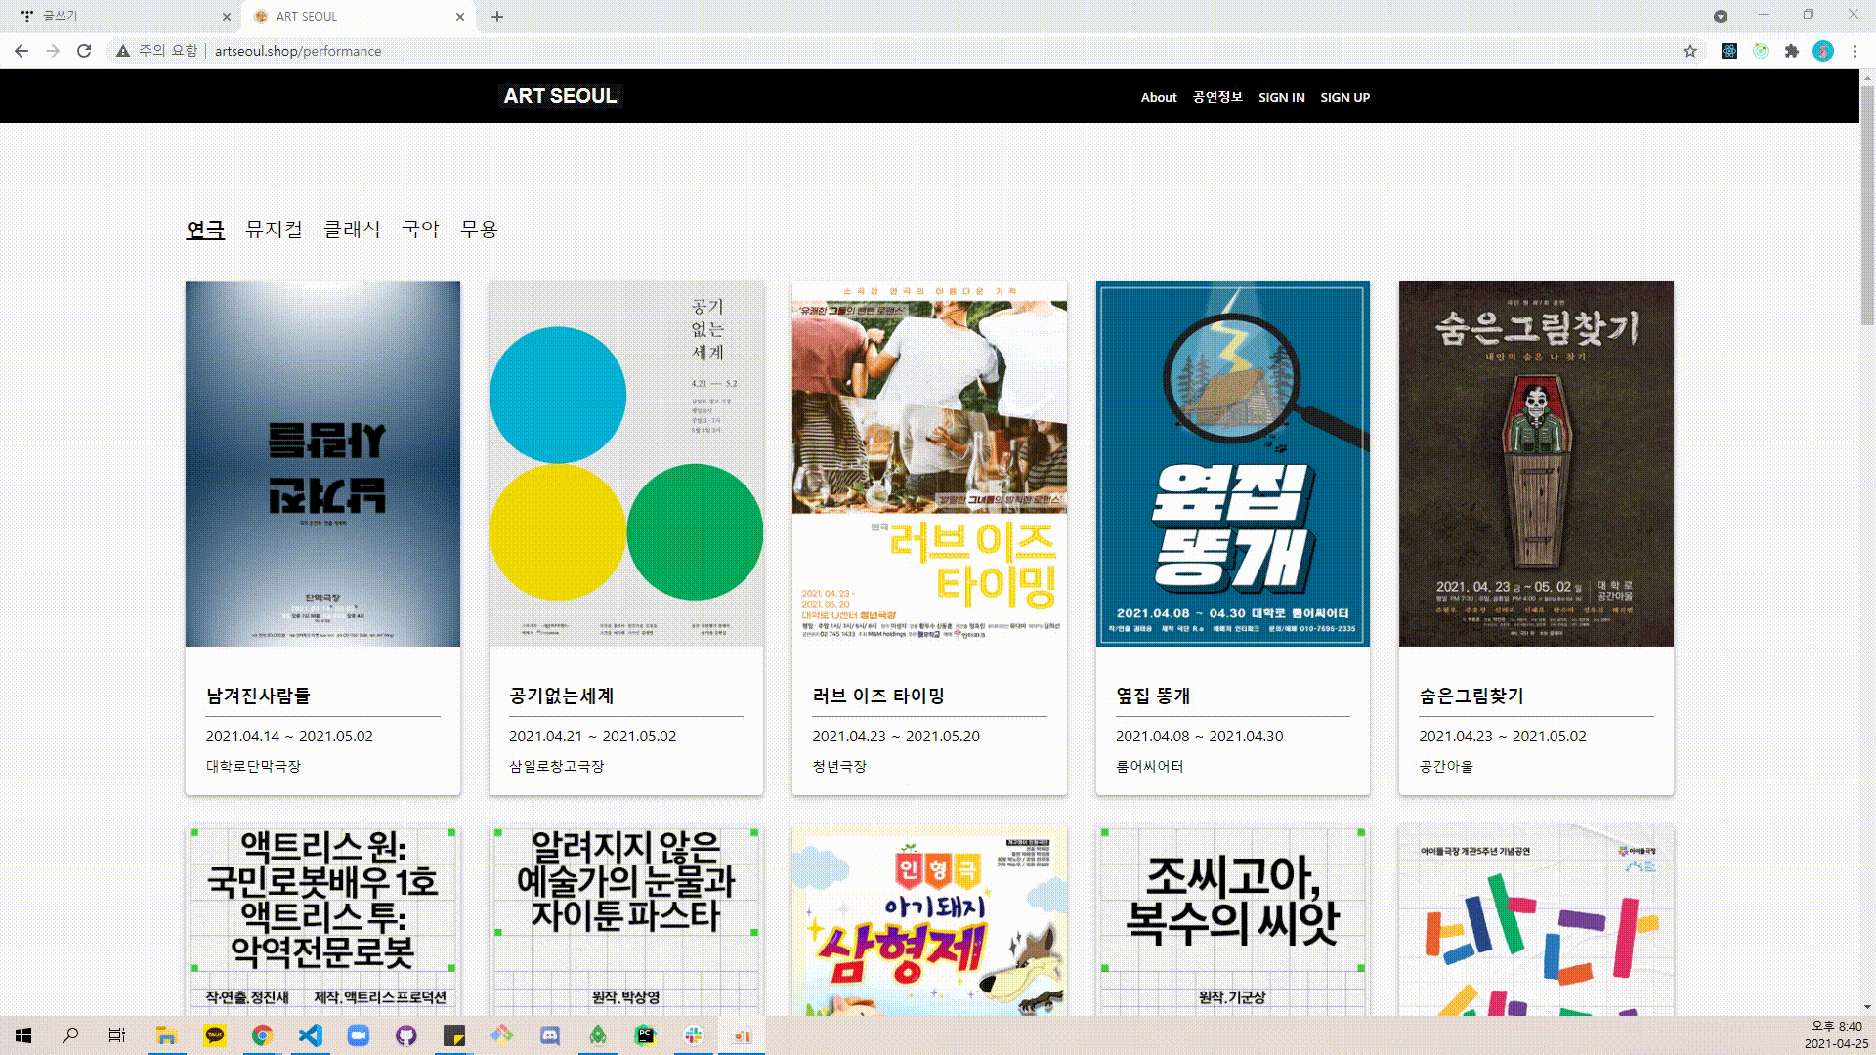Screen dimensions: 1876x1055
Task: Click the venue 공간아울
Action: [1446, 766]
